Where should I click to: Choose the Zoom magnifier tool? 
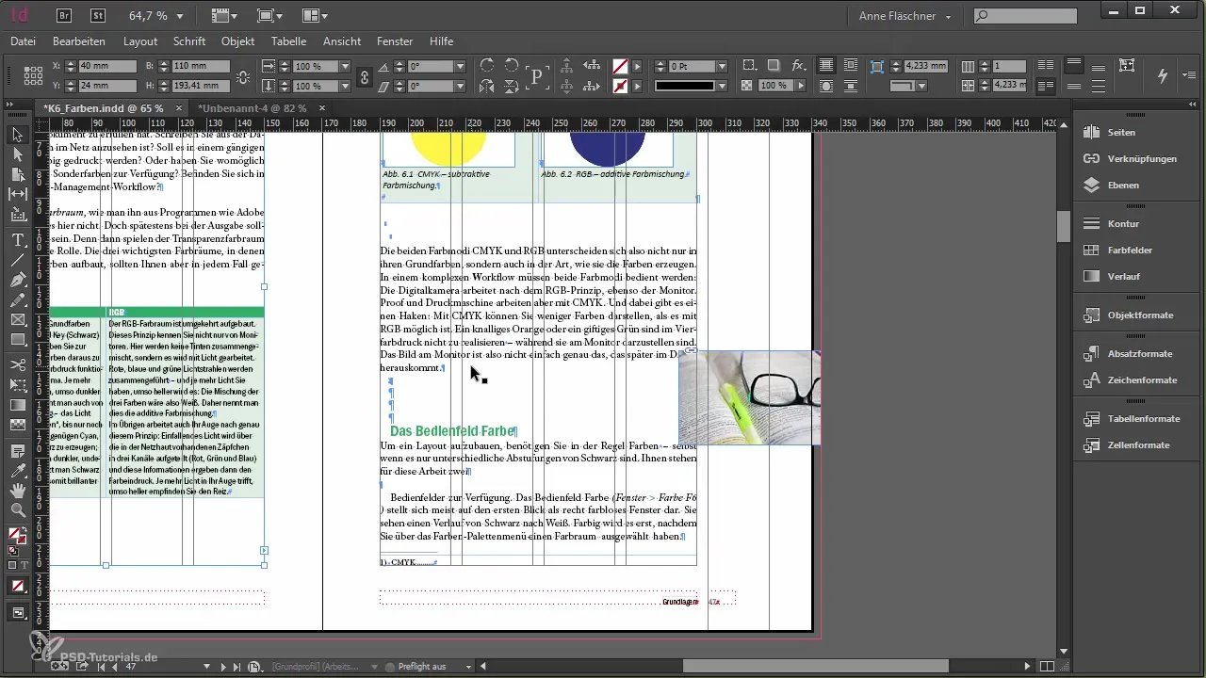click(17, 509)
